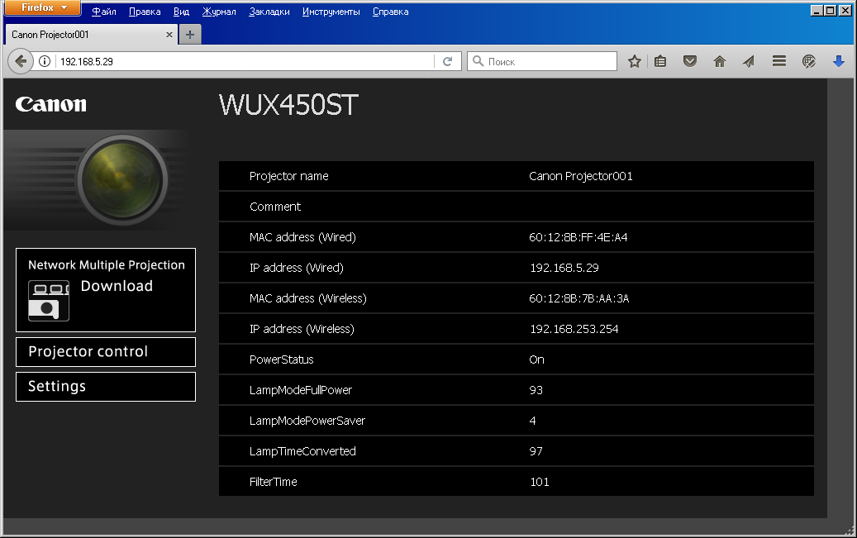Go back with the Firefox back arrow
Screen dimensions: 857x538
(x=20, y=61)
